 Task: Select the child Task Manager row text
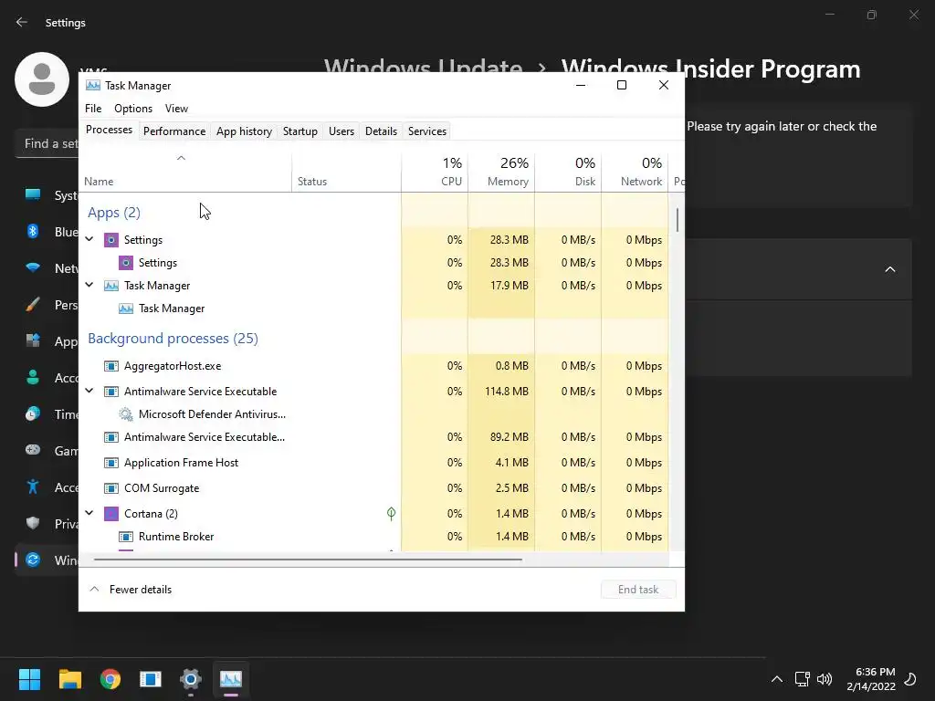171,309
